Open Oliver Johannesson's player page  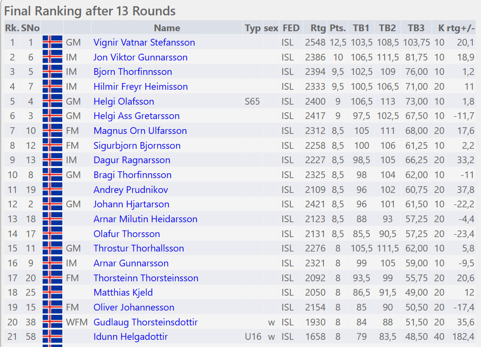coord(134,308)
